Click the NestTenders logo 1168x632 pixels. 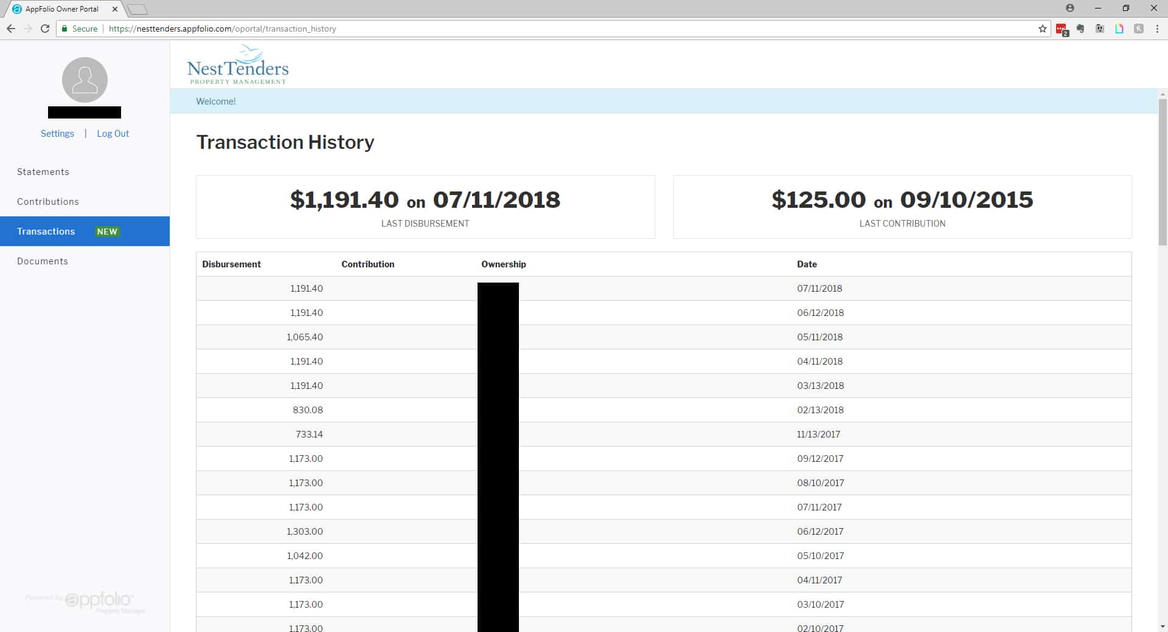pyautogui.click(x=238, y=65)
